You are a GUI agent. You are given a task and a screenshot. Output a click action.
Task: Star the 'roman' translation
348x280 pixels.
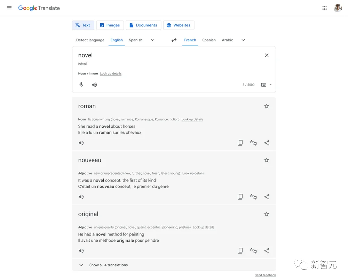[x=267, y=106]
